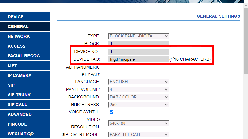
Task: Open the VIDEO RESOLUTION dropdown
Action: point(138,123)
